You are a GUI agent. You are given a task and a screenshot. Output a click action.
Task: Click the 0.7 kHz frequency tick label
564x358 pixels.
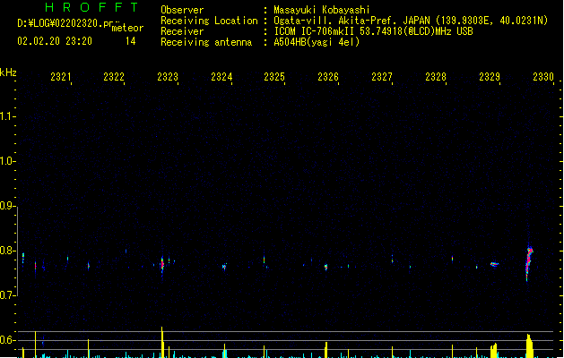click(x=7, y=295)
